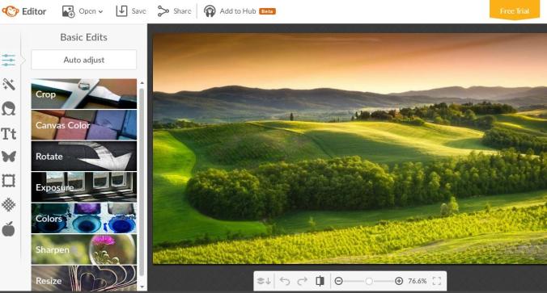Select the Colors tool
547x293 pixels.
(83, 218)
